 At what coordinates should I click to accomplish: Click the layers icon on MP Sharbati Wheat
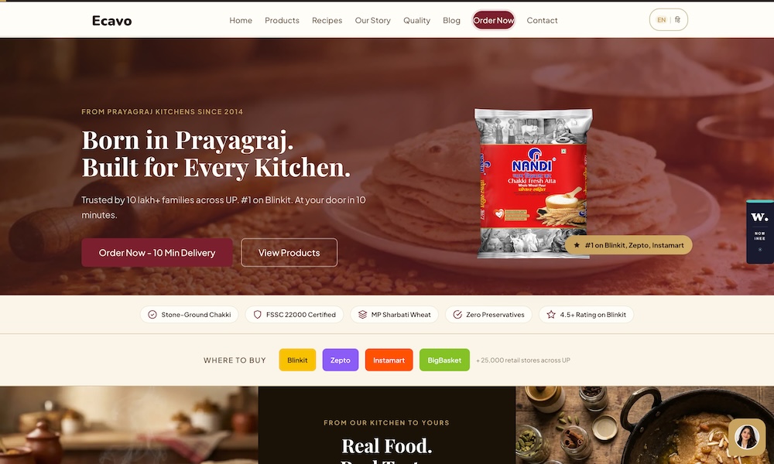[362, 315]
